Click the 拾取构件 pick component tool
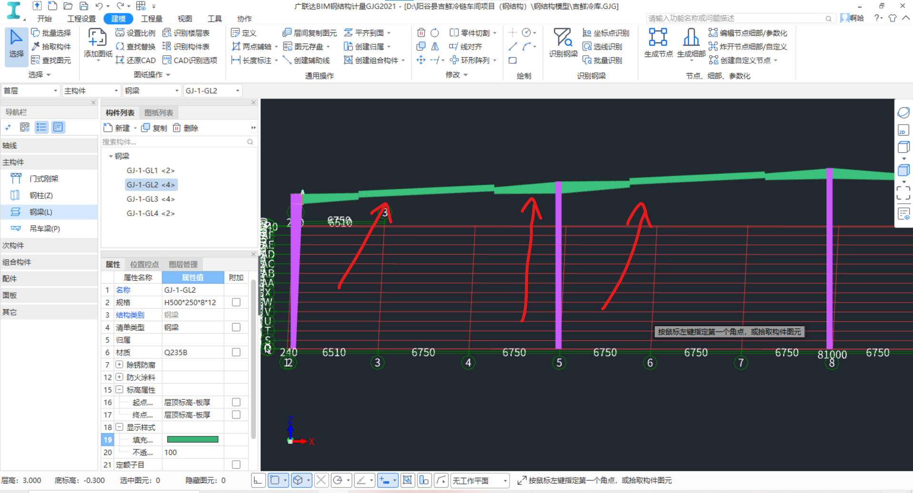The image size is (913, 493). pos(51,47)
